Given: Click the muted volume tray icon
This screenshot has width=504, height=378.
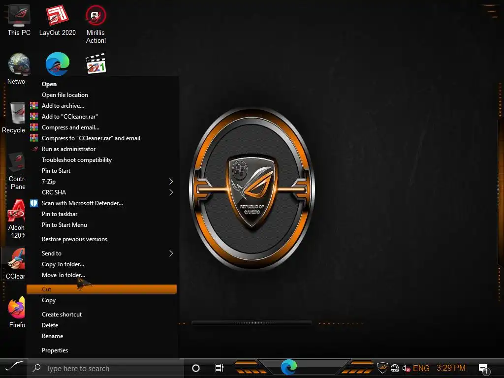Looking at the screenshot, I should [406, 368].
